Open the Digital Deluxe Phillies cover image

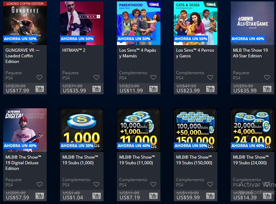(25, 130)
